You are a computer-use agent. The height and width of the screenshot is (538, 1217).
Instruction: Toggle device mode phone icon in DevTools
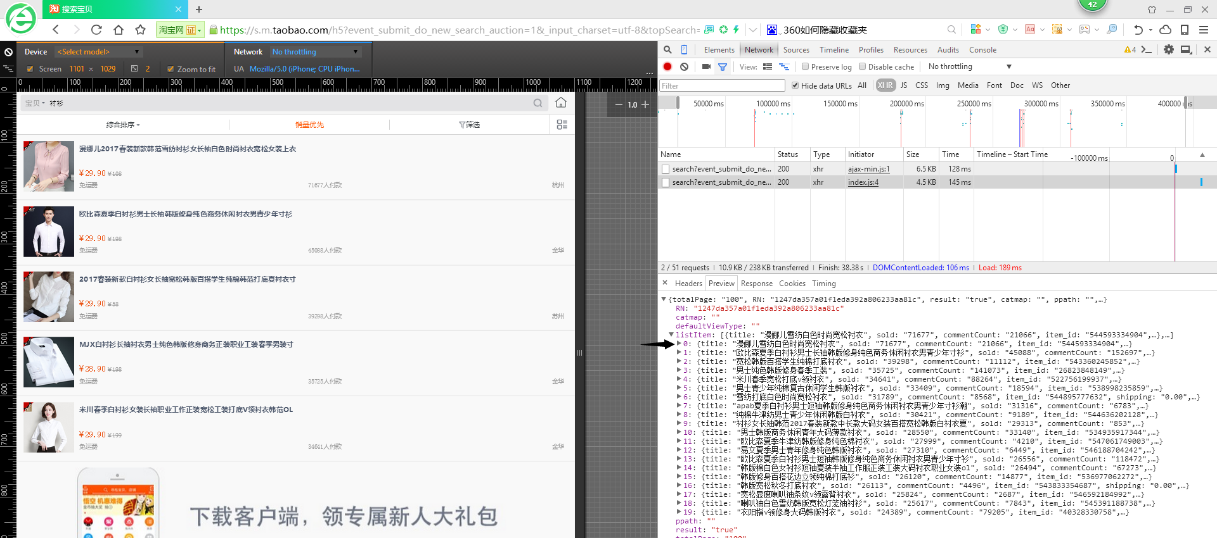(684, 49)
